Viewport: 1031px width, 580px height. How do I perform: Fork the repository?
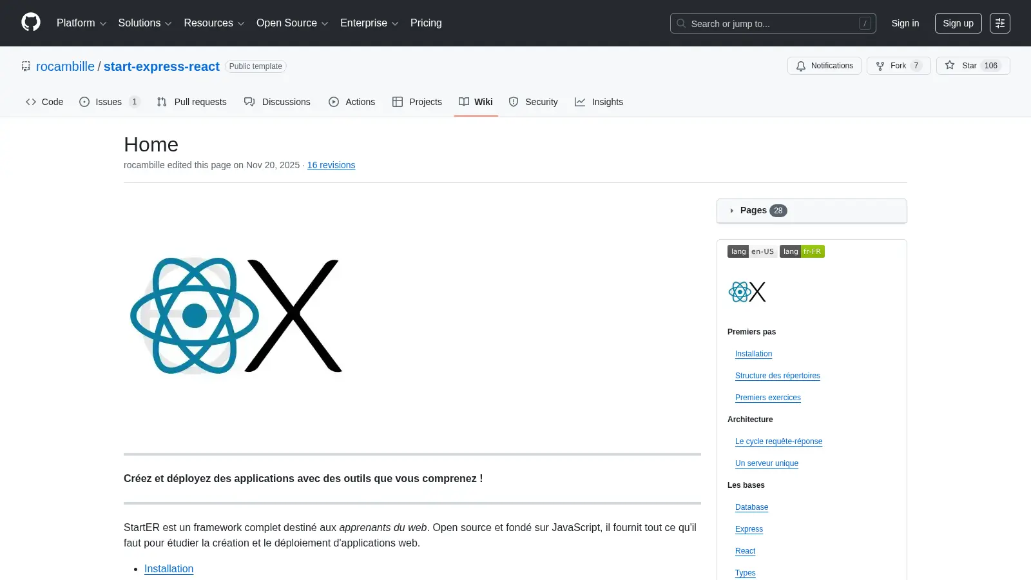click(x=898, y=66)
